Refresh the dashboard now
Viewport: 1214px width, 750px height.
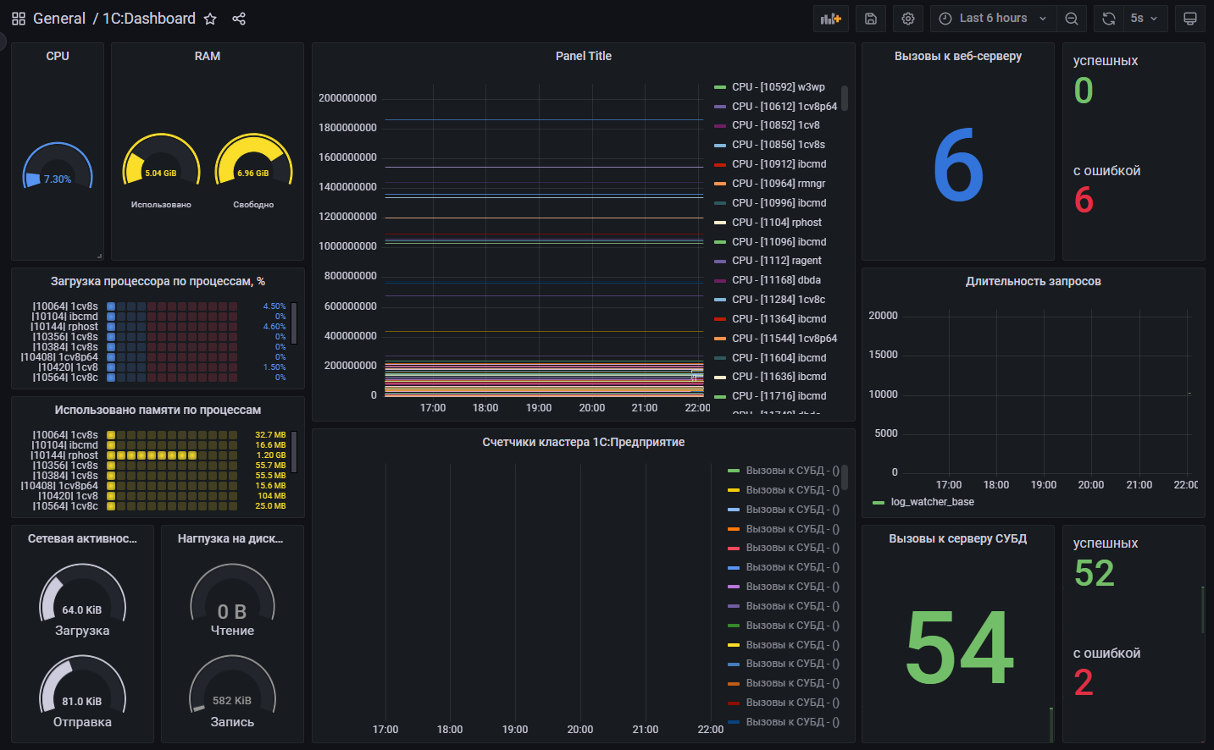tap(1108, 19)
